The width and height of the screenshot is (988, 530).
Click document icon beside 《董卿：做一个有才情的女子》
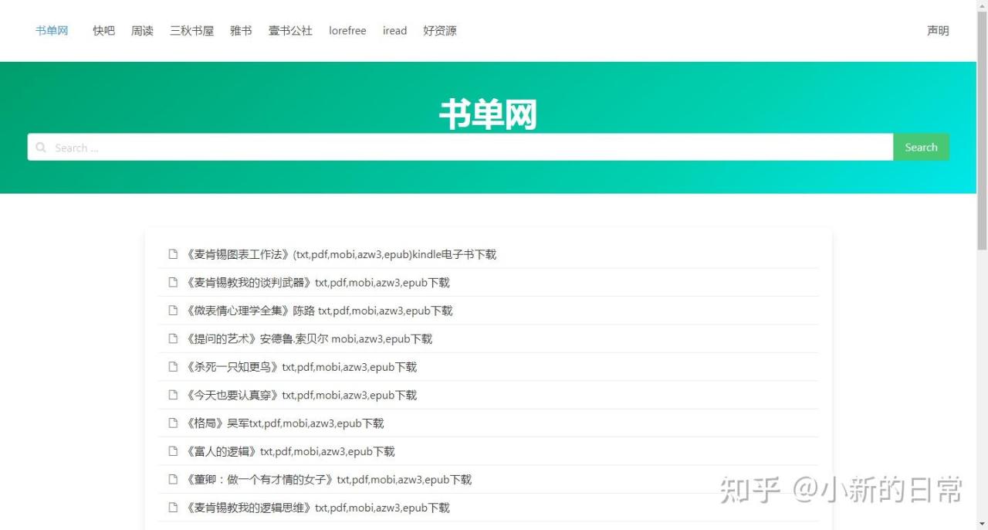tap(174, 479)
